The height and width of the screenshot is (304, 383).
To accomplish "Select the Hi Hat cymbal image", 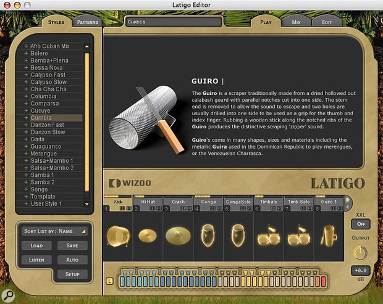I will point(148,236).
